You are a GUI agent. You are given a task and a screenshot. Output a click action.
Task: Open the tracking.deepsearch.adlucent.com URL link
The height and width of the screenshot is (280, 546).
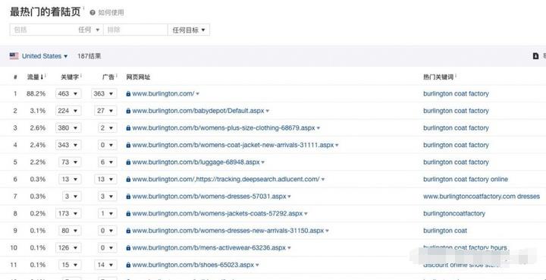226,179
